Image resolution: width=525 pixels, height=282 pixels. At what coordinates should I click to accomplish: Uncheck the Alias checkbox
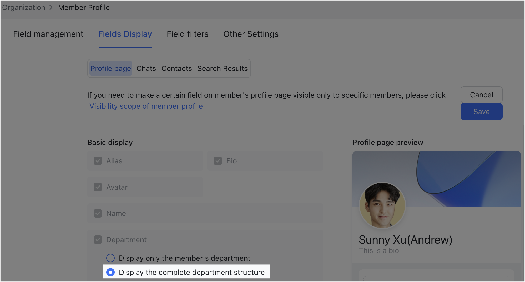pyautogui.click(x=98, y=161)
